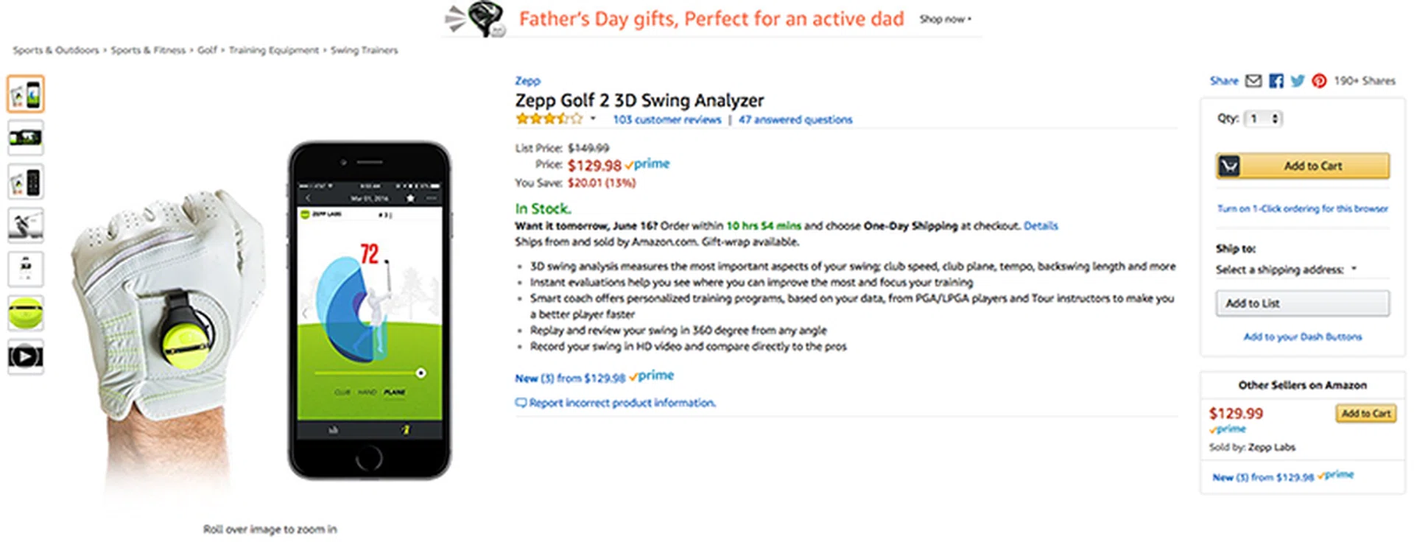1414x542 pixels.
Task: Open 47 answered questions link
Action: 795,119
